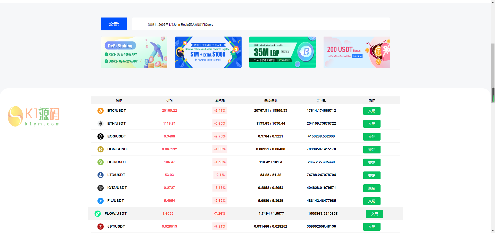Click the 110.32 / 101.3 high-low value
This screenshot has height=233, width=495.
[271, 162]
